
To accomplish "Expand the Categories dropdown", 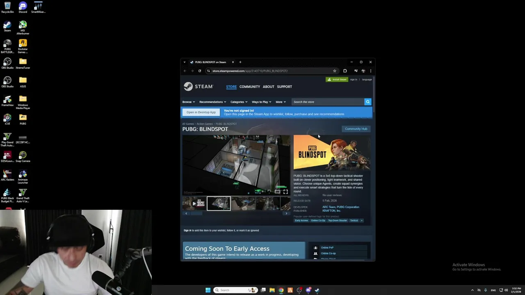I will click(239, 102).
